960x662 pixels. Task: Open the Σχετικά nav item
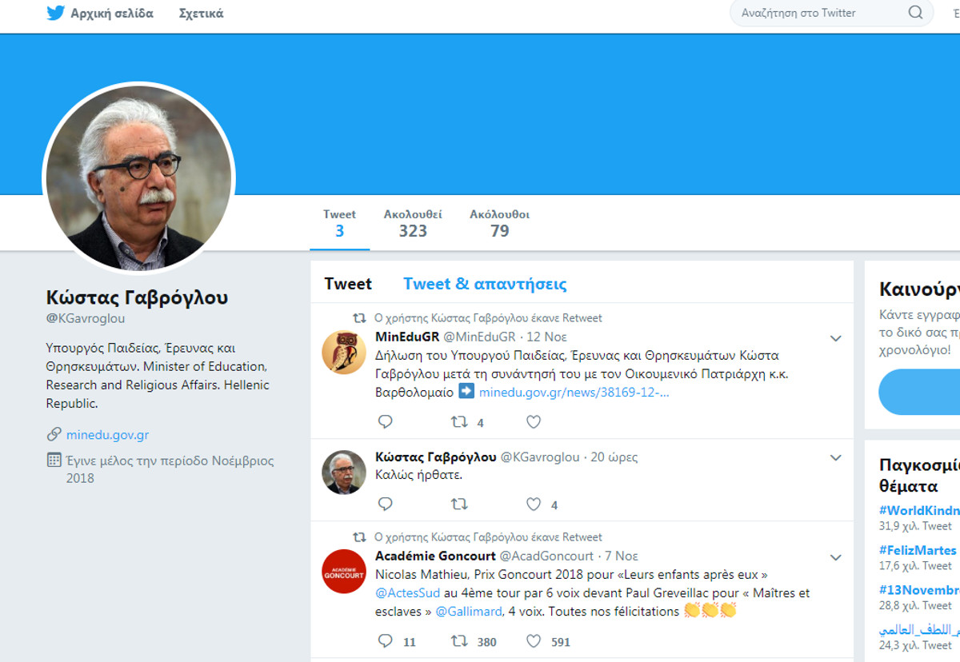(x=202, y=13)
